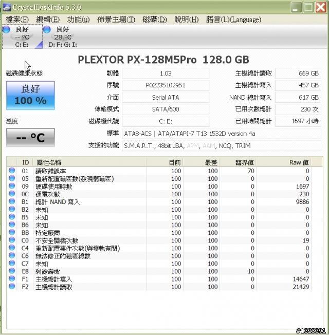This screenshot has height=335, width=329.
Task: Click the 目前 column header
Action: (x=165, y=162)
